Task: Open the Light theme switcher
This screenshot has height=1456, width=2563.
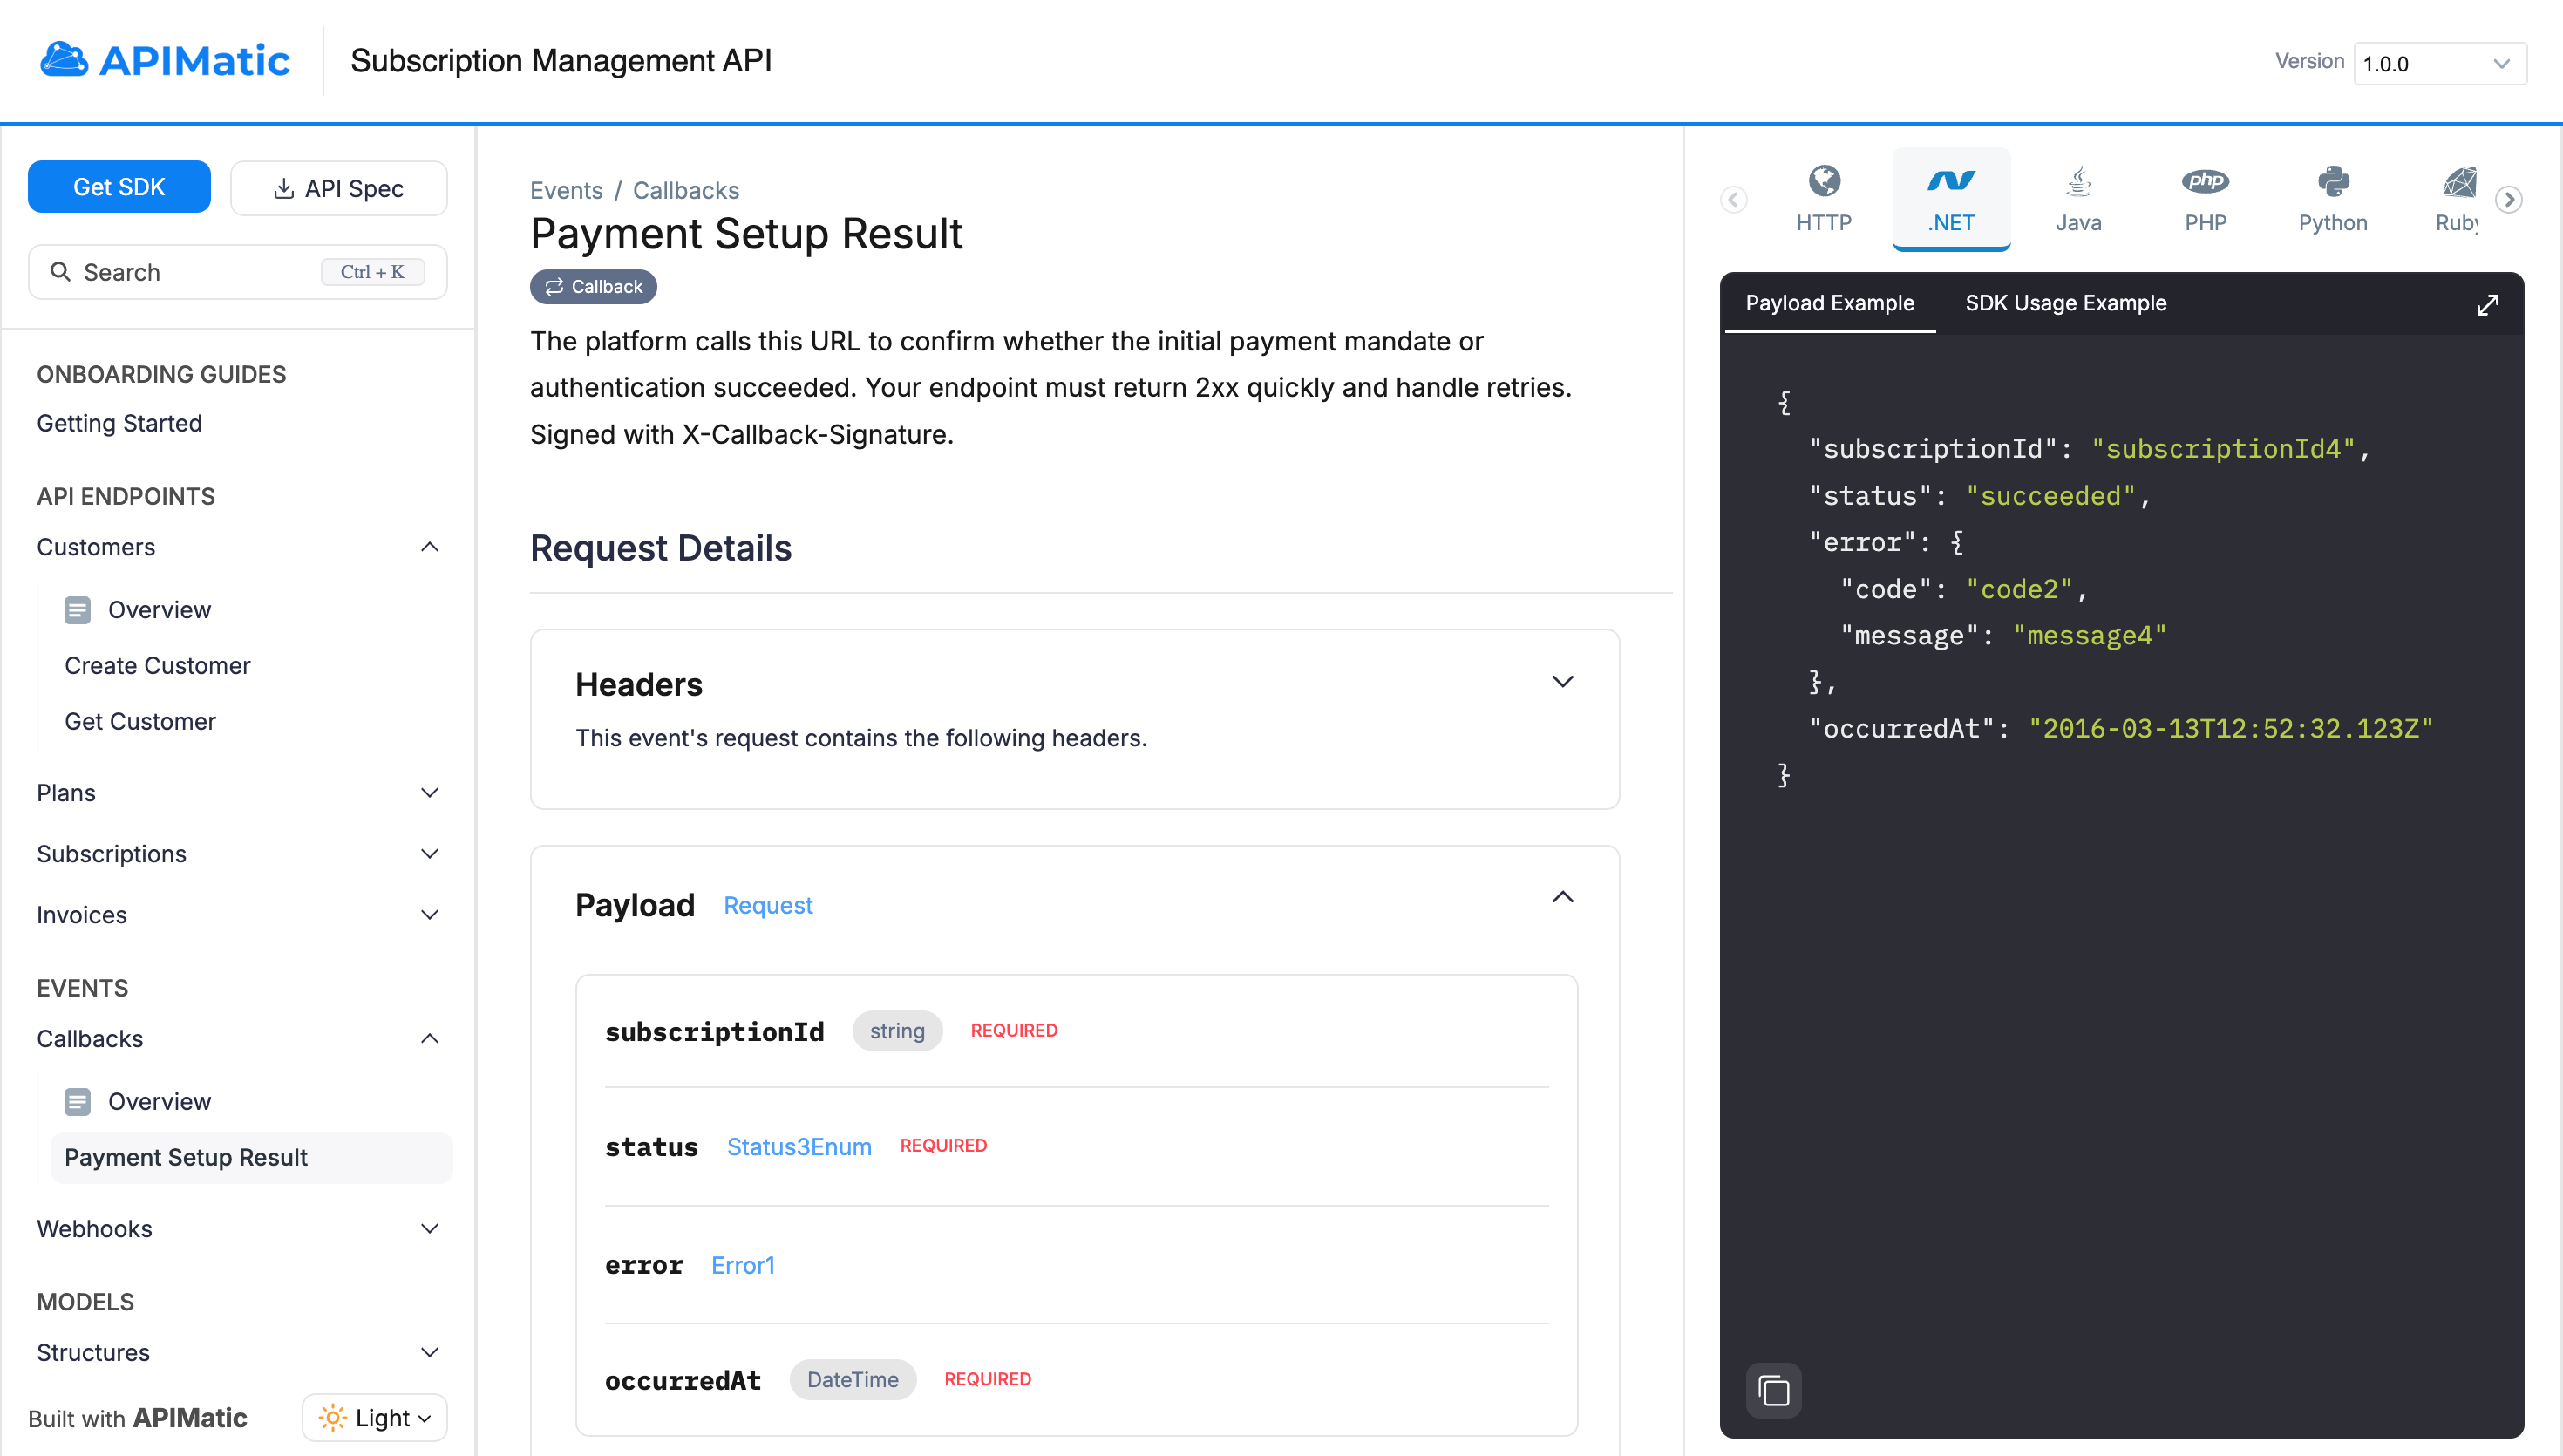Action: pos(375,1417)
